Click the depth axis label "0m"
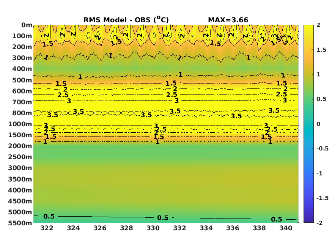Image resolution: width=332 pixels, height=248 pixels. pyautogui.click(x=27, y=25)
